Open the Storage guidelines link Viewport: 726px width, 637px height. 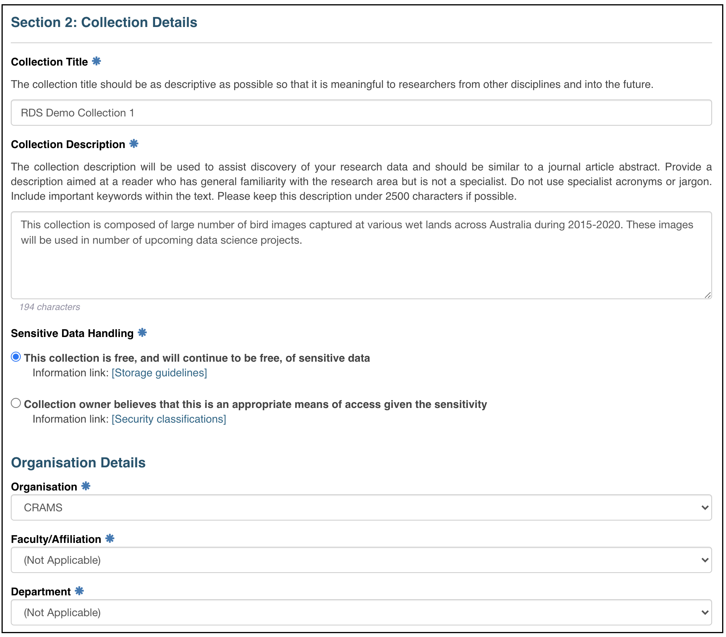[x=159, y=373]
